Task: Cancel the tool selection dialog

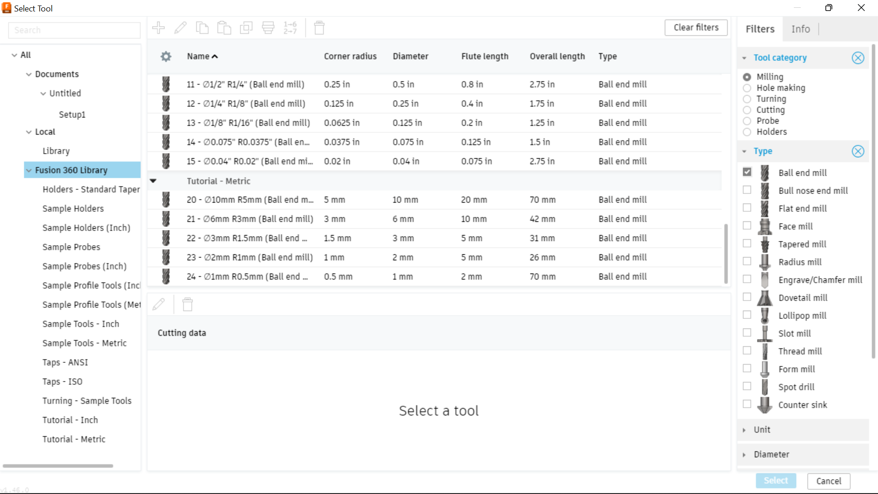Action: pos(829,481)
